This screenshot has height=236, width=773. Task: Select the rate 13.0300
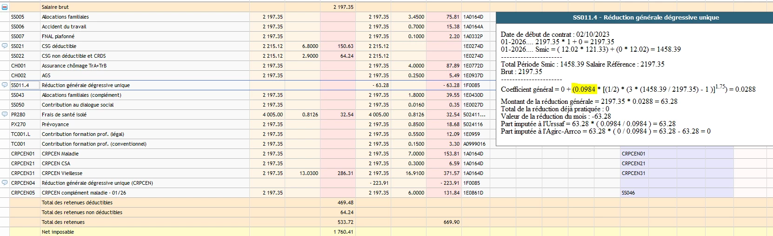[x=309, y=173]
